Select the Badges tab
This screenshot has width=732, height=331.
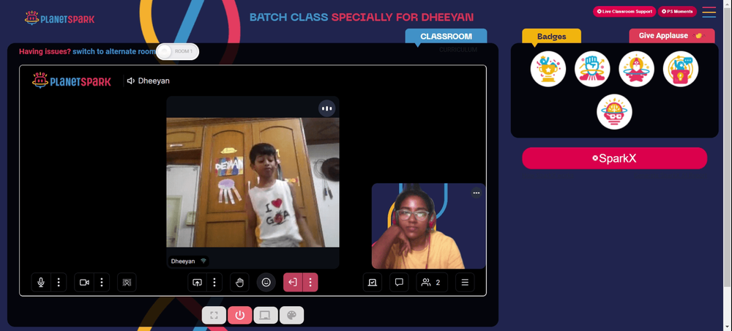[x=551, y=37]
